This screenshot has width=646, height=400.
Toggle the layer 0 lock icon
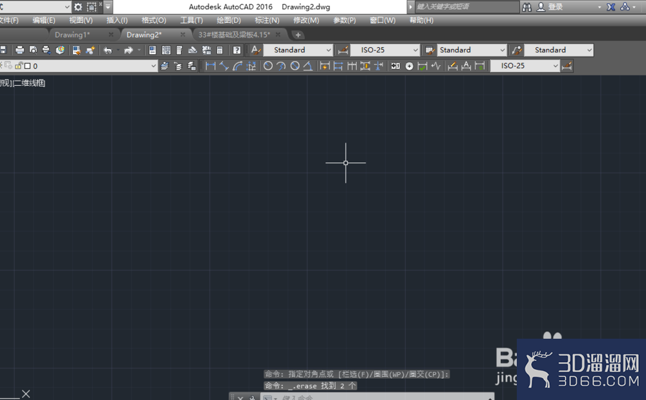[x=19, y=66]
